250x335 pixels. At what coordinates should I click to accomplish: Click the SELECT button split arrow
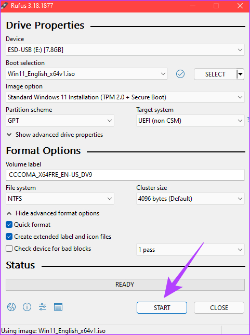pos(241,74)
